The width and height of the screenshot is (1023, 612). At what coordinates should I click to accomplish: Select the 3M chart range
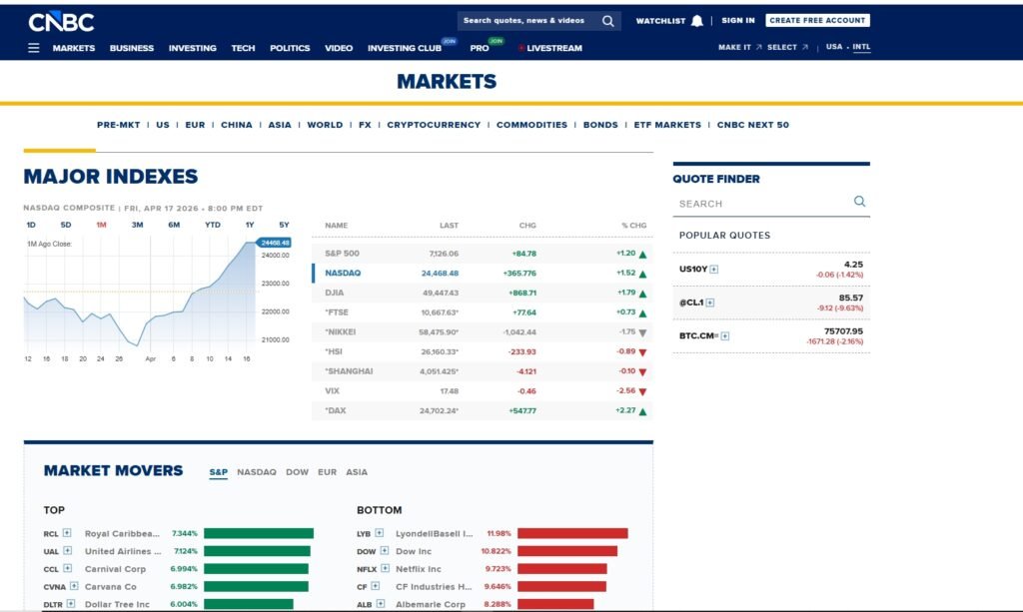coord(137,225)
